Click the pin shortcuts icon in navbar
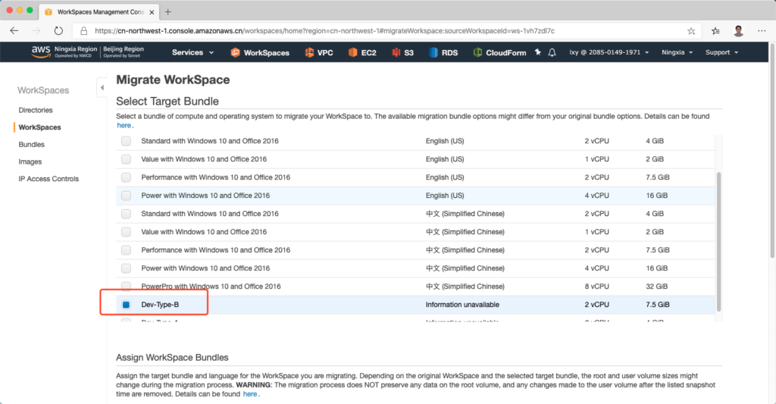The image size is (776, 404). click(538, 52)
